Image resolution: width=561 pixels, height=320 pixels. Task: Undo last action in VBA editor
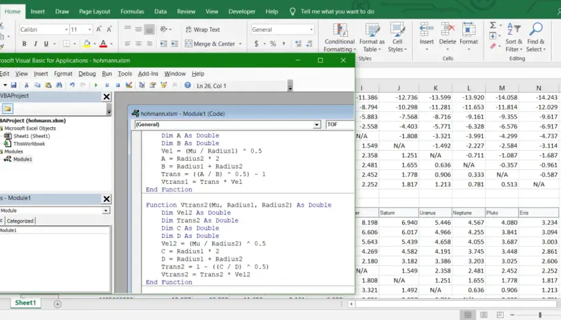point(72,85)
